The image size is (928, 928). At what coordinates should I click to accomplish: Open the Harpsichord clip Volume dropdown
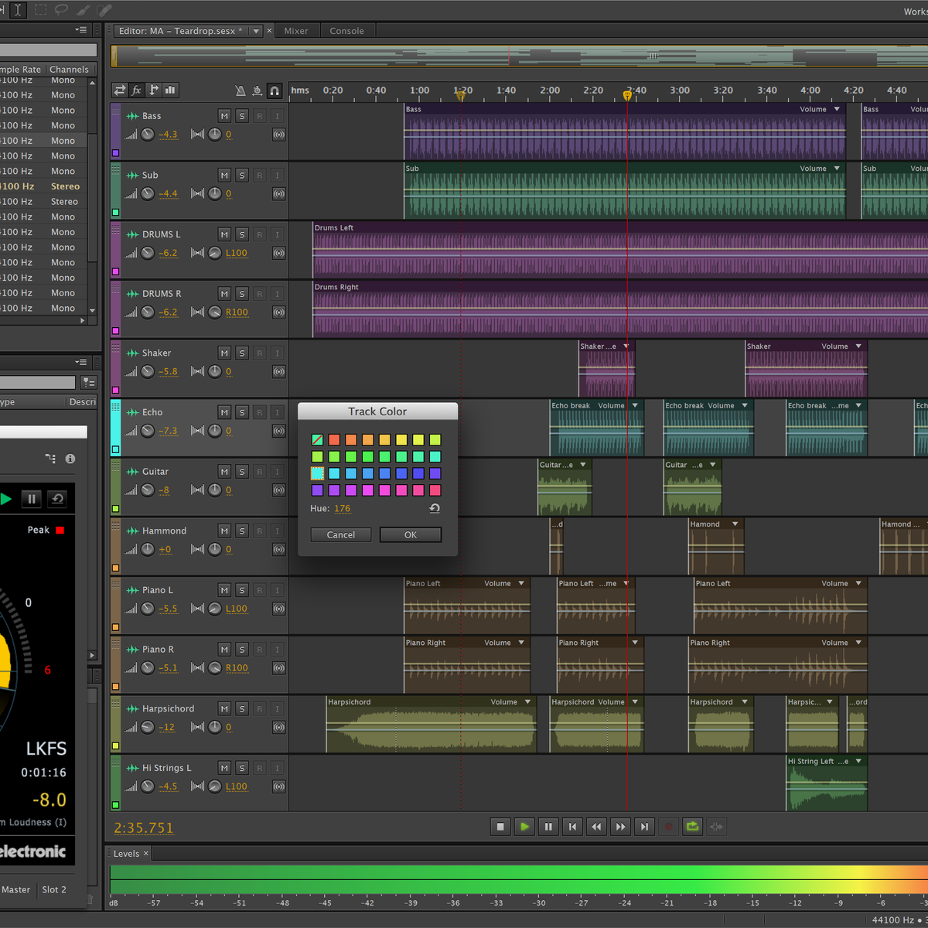tap(527, 702)
